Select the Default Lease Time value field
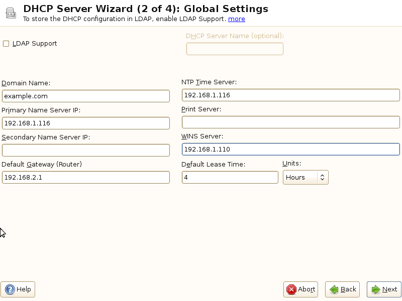The image size is (402, 301). 230,177
